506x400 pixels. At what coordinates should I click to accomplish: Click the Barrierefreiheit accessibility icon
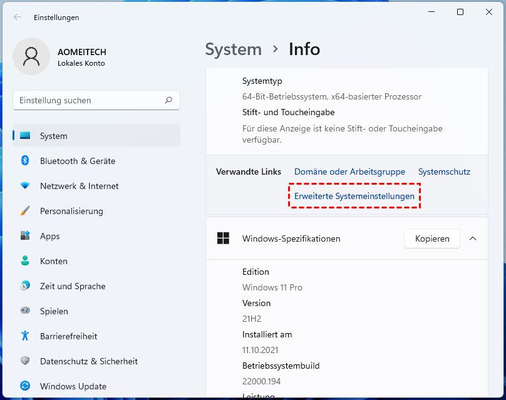25,336
